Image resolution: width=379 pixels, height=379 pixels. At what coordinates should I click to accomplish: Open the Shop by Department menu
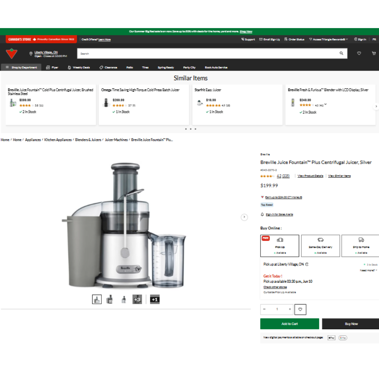(x=21, y=68)
